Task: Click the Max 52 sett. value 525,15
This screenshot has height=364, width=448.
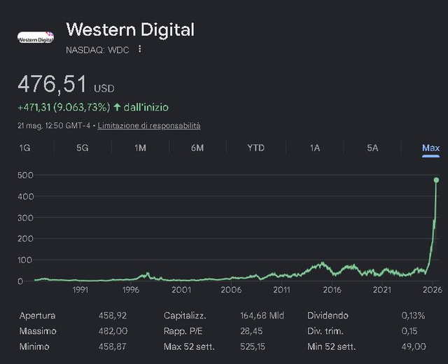Action: click(253, 346)
